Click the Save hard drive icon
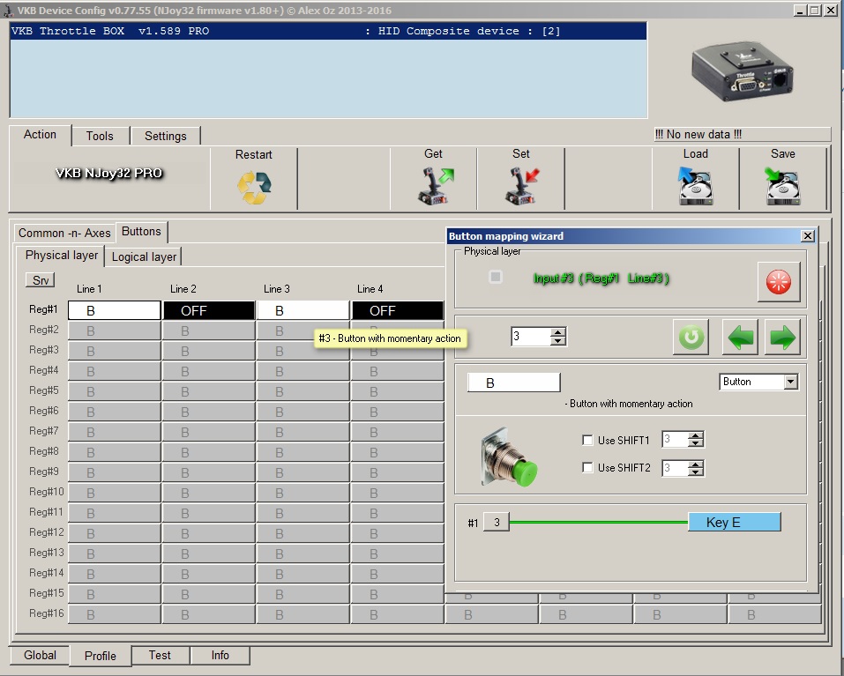 coord(782,187)
